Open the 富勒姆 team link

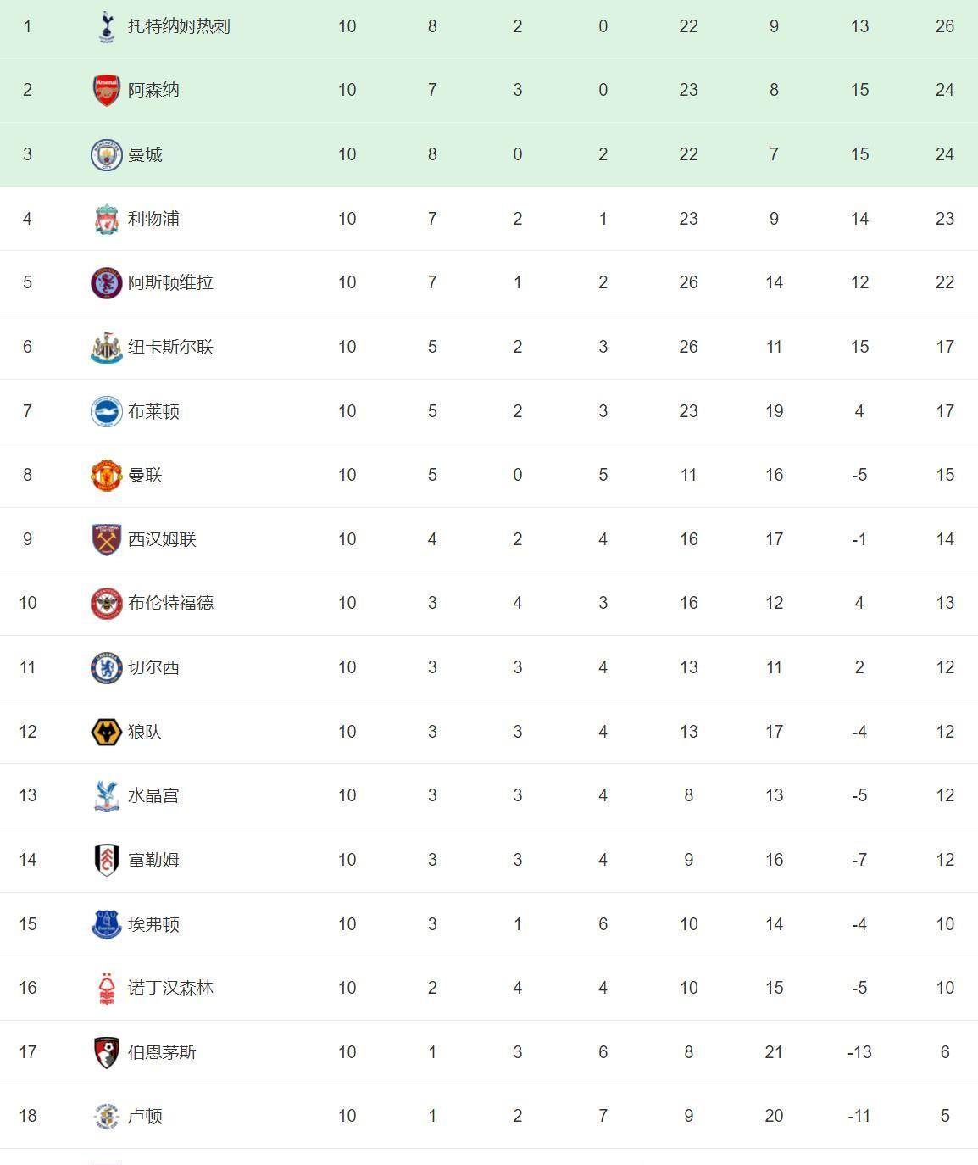pos(153,860)
